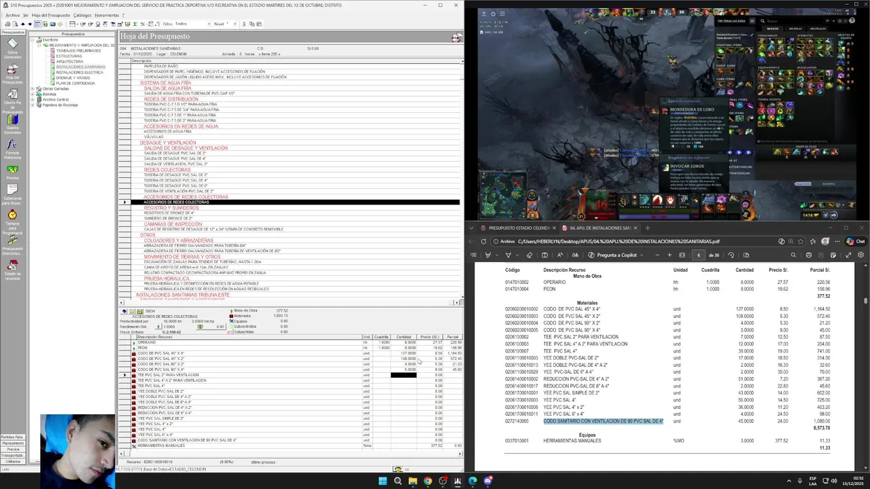The image size is (870, 489).
Task: Click the PDF page number field
Action: tap(698, 255)
